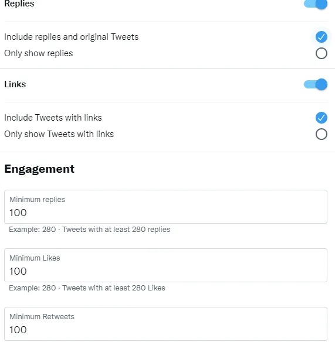This screenshot has height=342, width=335.
Task: Click the 'Only show replies' label text
Action: pos(39,53)
